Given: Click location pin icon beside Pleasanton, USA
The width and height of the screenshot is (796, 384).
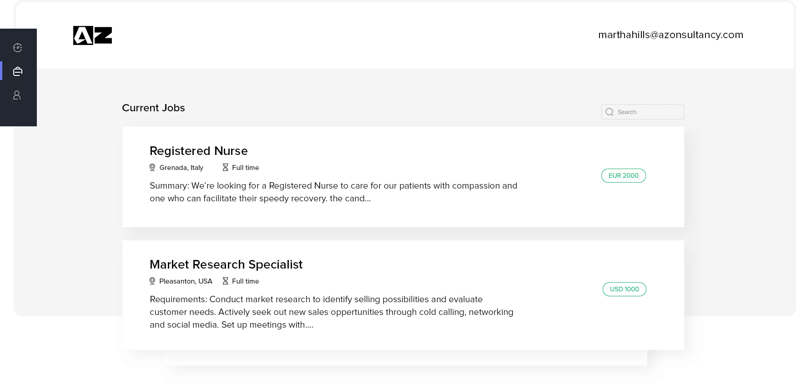Looking at the screenshot, I should pos(152,281).
